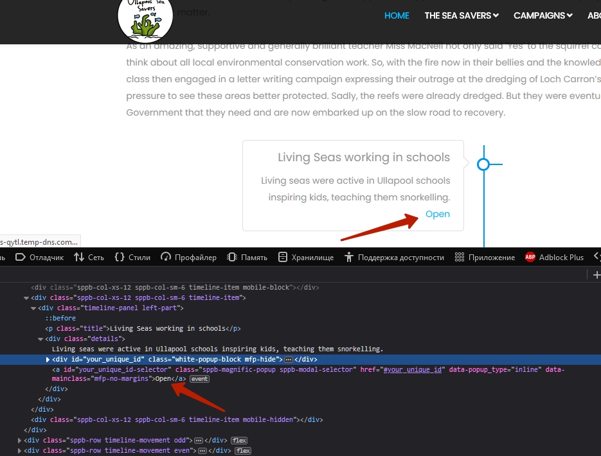Open the Debugger (Отладчик) panel
601x456 pixels.
point(40,257)
